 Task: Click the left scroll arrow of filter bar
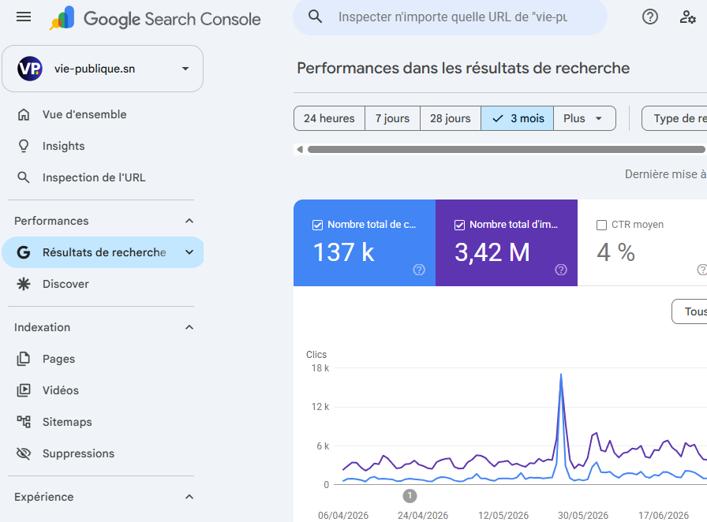[300, 149]
